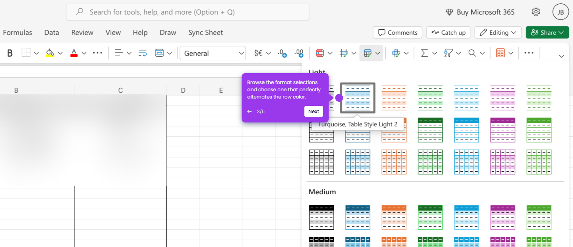Click increase decimal icon
The image size is (573, 247).
click(282, 53)
